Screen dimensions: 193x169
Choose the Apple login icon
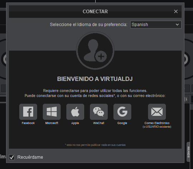[x=75, y=112]
